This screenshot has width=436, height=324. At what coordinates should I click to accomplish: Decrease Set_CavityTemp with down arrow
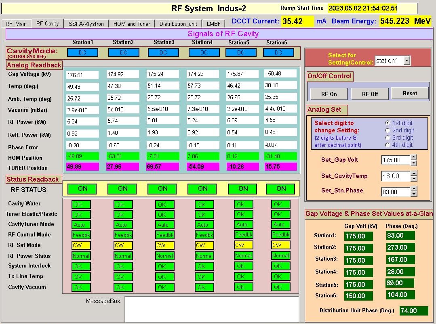(414, 179)
